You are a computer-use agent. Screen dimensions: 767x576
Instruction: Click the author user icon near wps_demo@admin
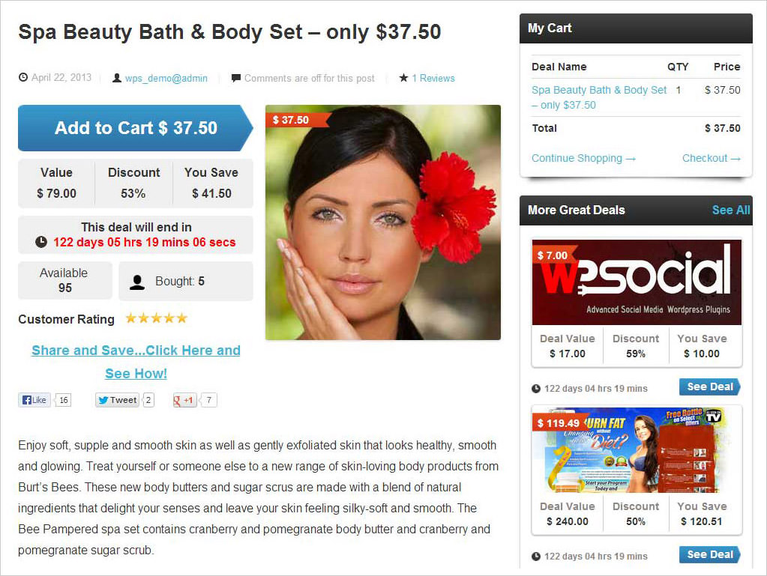coord(117,78)
